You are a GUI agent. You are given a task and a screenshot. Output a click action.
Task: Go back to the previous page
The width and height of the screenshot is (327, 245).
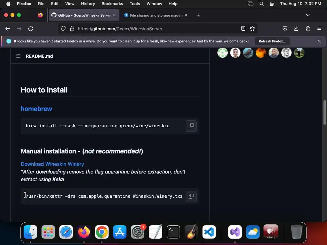(x=8, y=28)
